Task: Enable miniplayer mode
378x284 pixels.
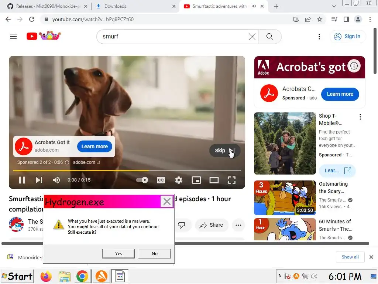Action: (196, 180)
